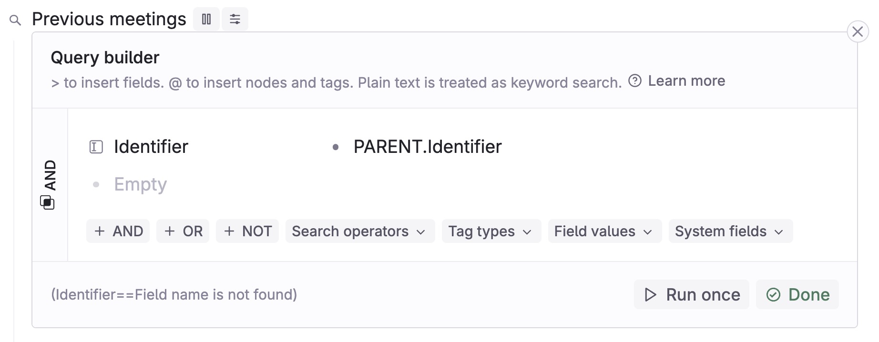Image resolution: width=879 pixels, height=342 pixels.
Task: Click the help question mark icon
Action: 635,80
